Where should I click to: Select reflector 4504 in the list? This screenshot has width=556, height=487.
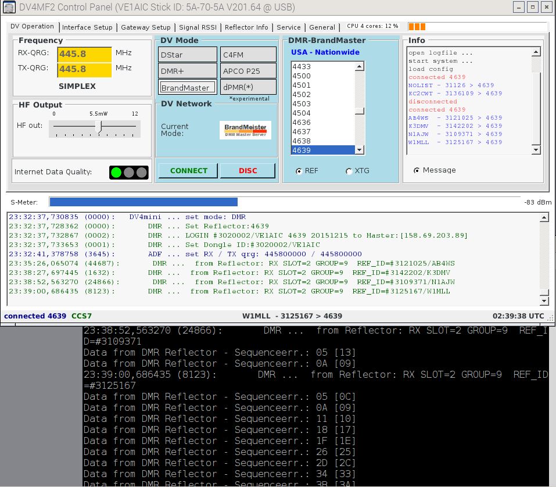tap(322, 113)
